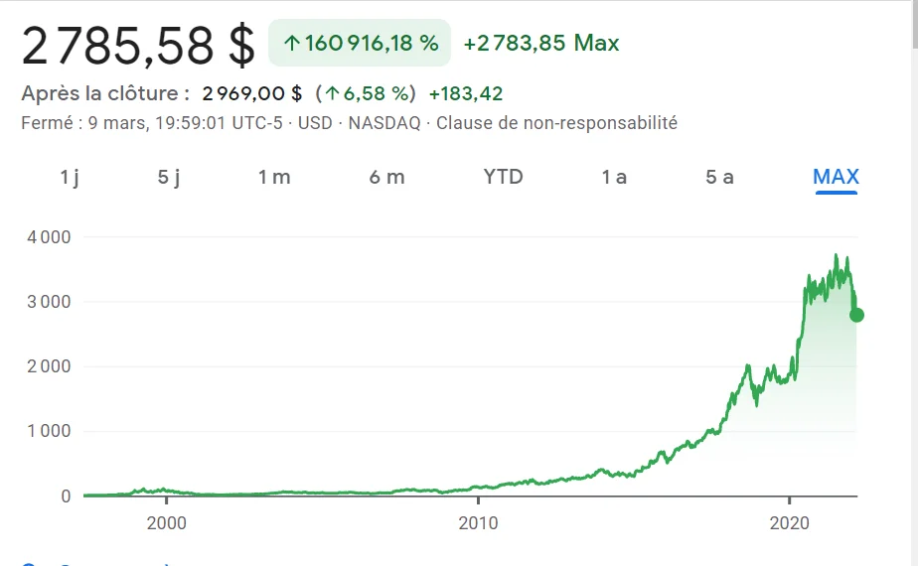918x566 pixels.
Task: Click the 2020 label on the x-axis
Action: coord(789,522)
